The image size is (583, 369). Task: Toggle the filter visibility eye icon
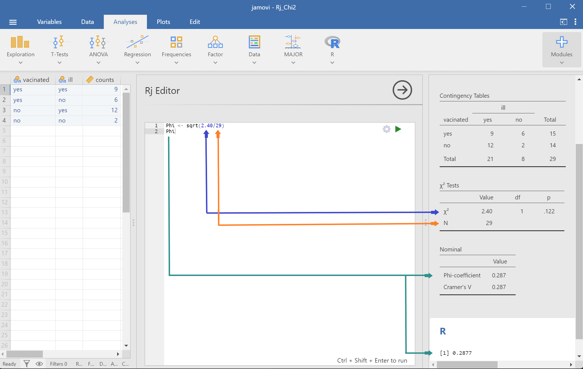pos(39,364)
